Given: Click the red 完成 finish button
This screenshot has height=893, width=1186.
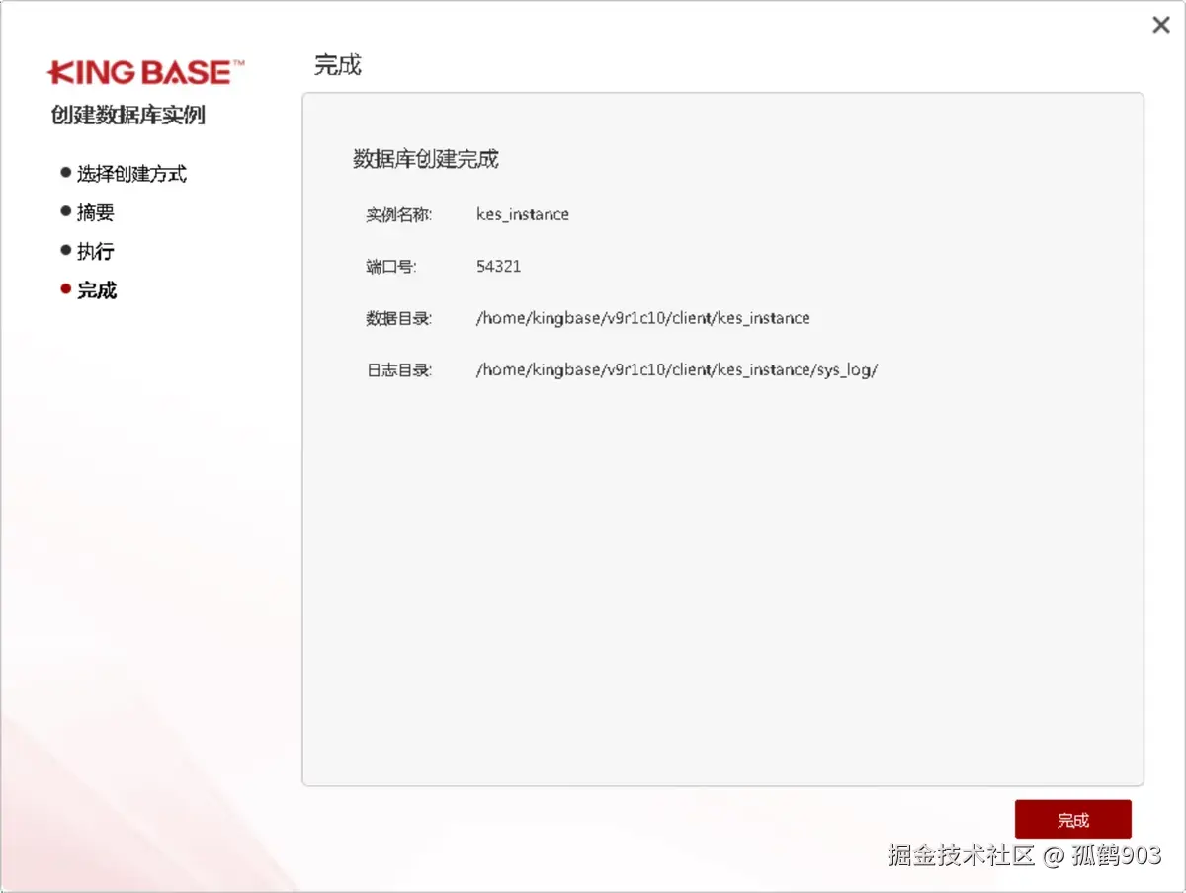Looking at the screenshot, I should click(1072, 820).
